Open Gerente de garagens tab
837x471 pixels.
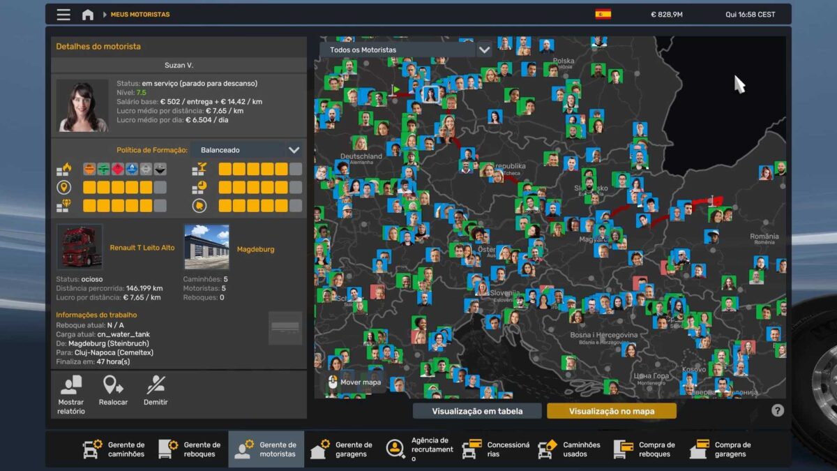(342, 449)
